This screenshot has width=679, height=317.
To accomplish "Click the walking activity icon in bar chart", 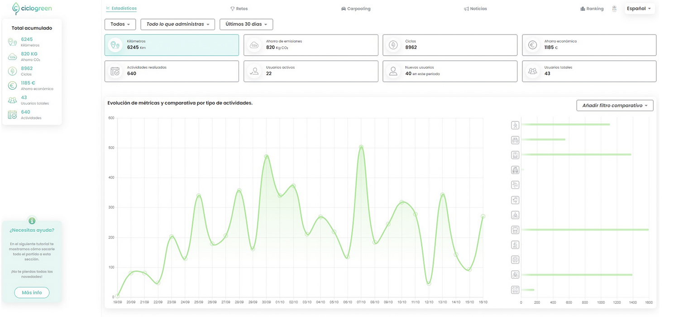I will pos(515,125).
